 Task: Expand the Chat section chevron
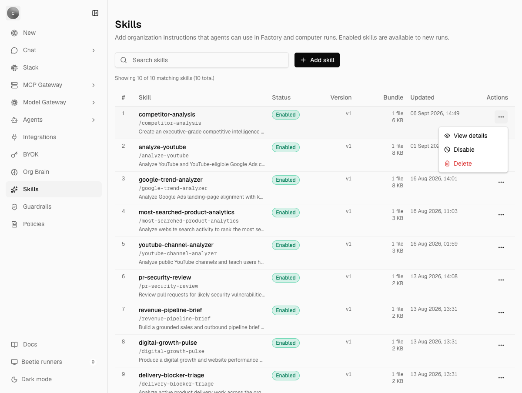click(94, 50)
